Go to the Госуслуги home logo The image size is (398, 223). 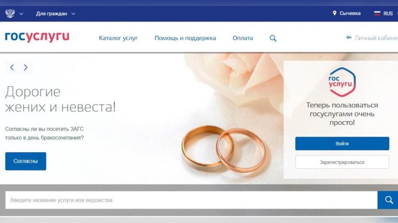(x=37, y=37)
